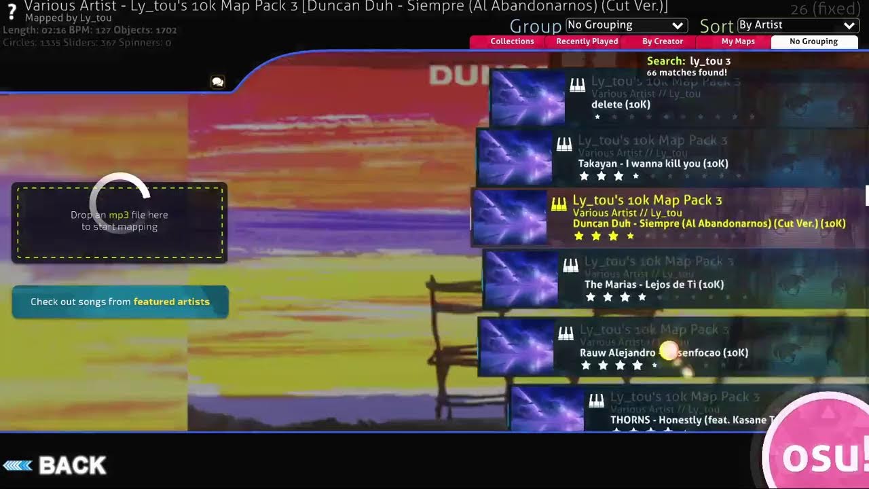Open the beatmap comments speech bubble icon
The height and width of the screenshot is (489, 869).
point(218,81)
